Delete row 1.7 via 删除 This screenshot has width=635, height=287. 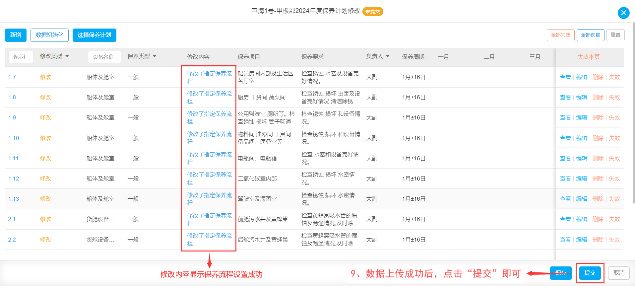coord(598,77)
